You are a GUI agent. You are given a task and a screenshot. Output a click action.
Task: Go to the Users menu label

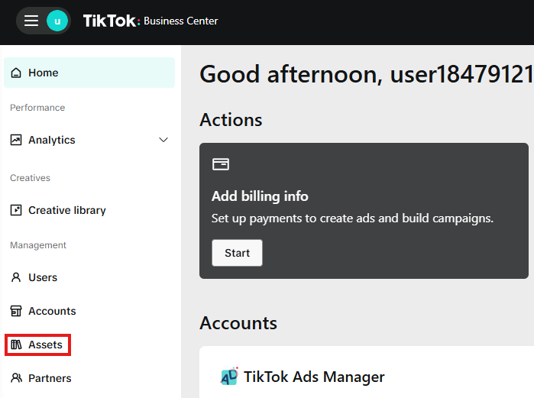click(43, 277)
